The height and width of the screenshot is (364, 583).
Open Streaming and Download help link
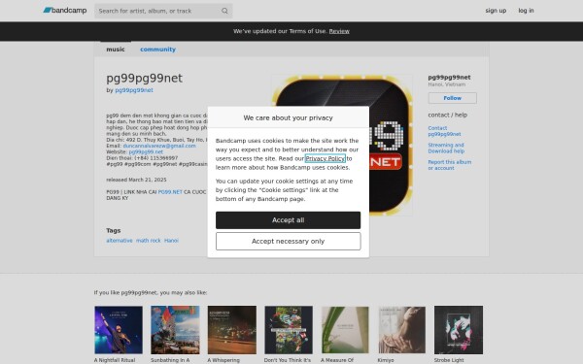pyautogui.click(x=446, y=148)
